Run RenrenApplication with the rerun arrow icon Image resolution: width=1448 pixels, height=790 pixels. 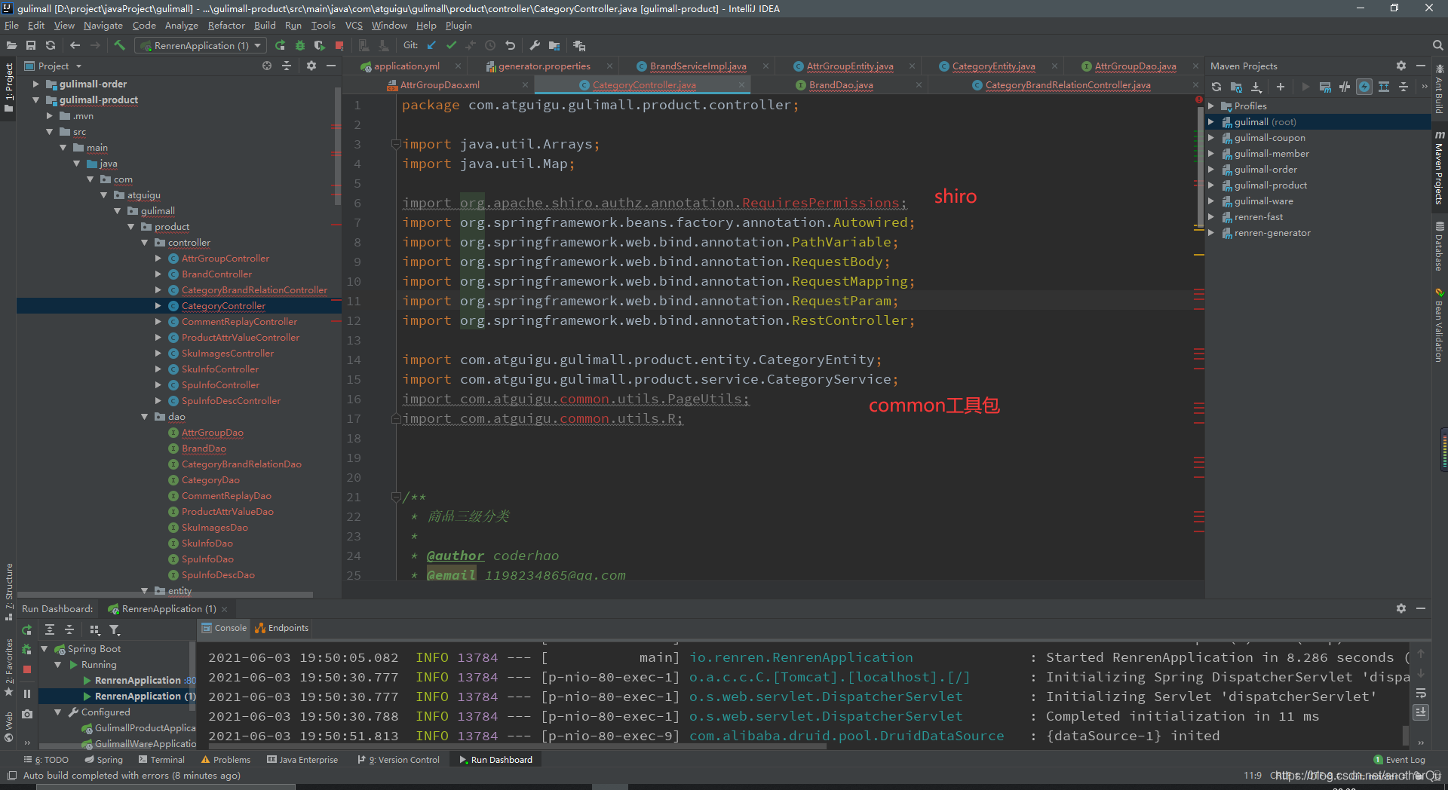point(281,45)
